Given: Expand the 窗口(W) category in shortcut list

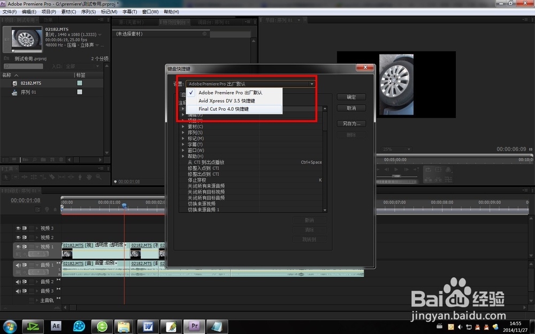Looking at the screenshot, I should (x=183, y=150).
